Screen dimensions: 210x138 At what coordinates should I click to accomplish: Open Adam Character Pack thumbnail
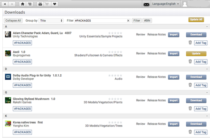tap(8, 34)
